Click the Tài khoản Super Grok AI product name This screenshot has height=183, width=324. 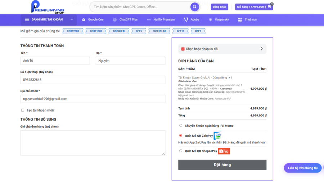point(202,77)
